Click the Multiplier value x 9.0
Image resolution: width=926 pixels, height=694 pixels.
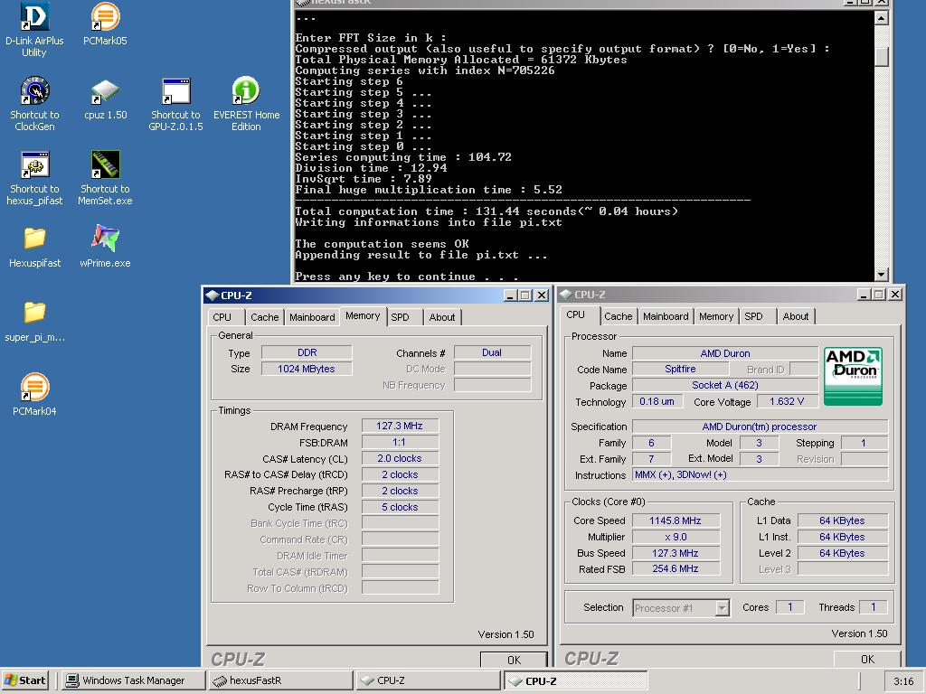coord(676,537)
